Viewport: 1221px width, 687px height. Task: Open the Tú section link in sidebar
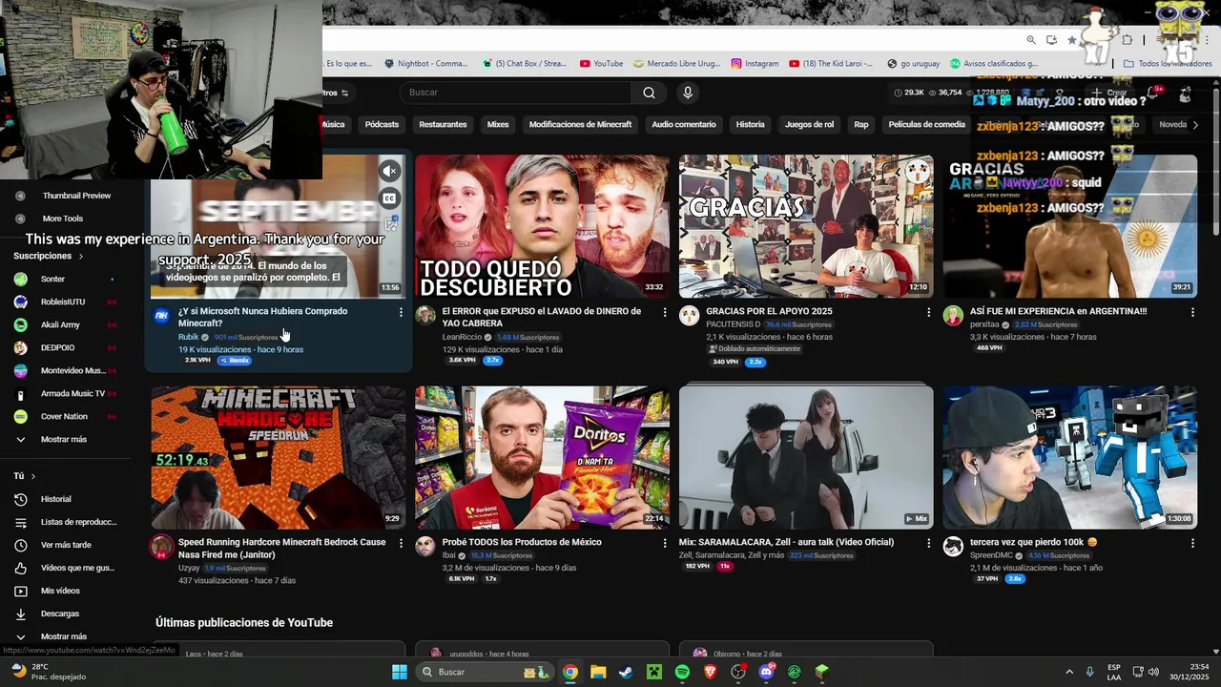point(24,476)
